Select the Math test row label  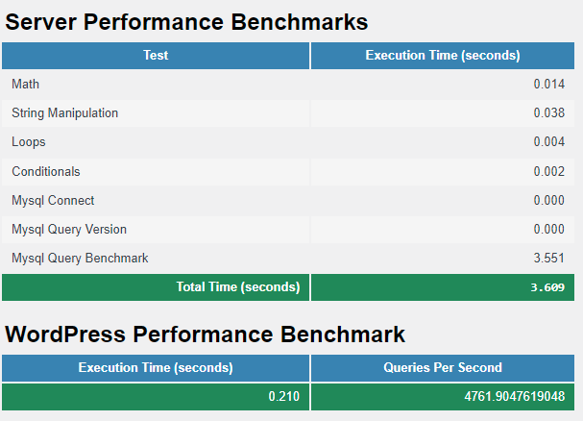[x=25, y=85]
